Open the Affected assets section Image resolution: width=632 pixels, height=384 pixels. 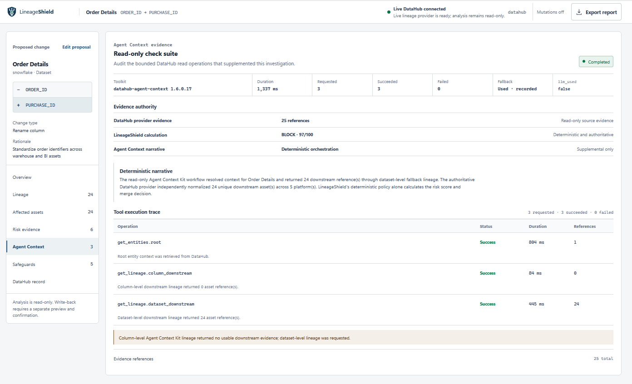click(x=53, y=212)
